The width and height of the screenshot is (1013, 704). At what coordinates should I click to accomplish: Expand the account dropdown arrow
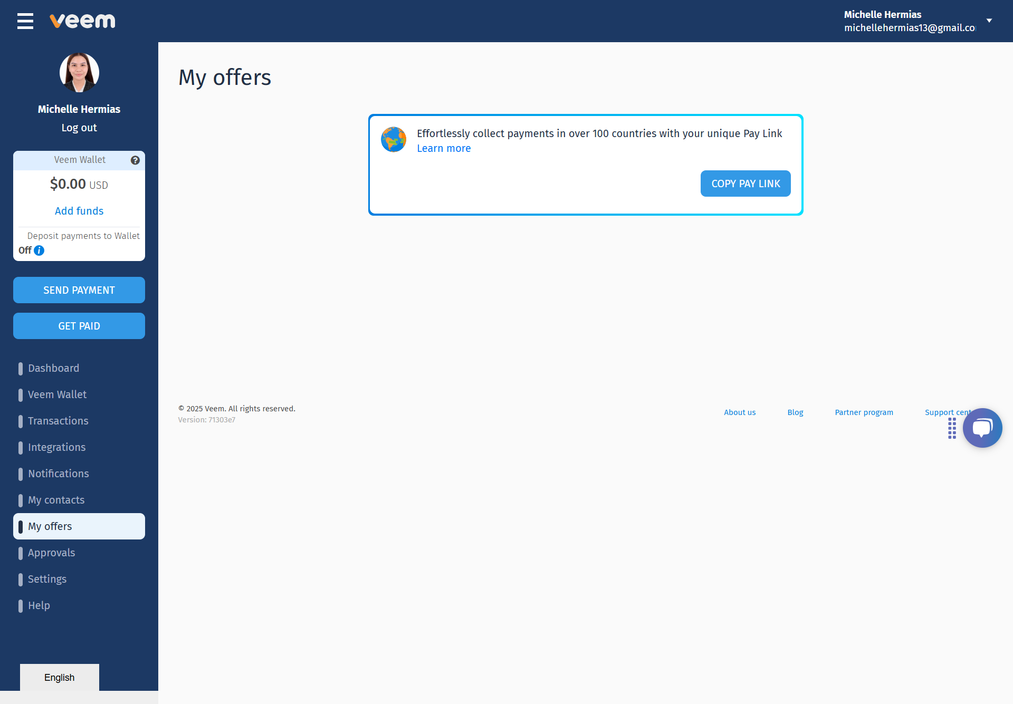989,21
